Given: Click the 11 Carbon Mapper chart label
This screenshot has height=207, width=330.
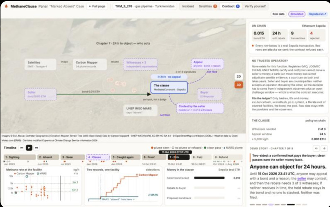Looking at the screenshot, I should [x=147, y=175].
